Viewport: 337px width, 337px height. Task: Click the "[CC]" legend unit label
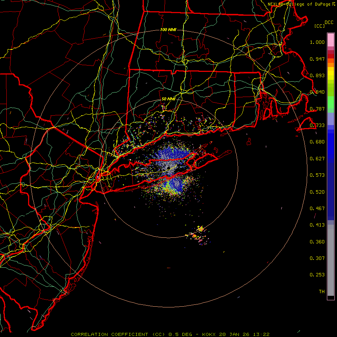click(x=319, y=26)
